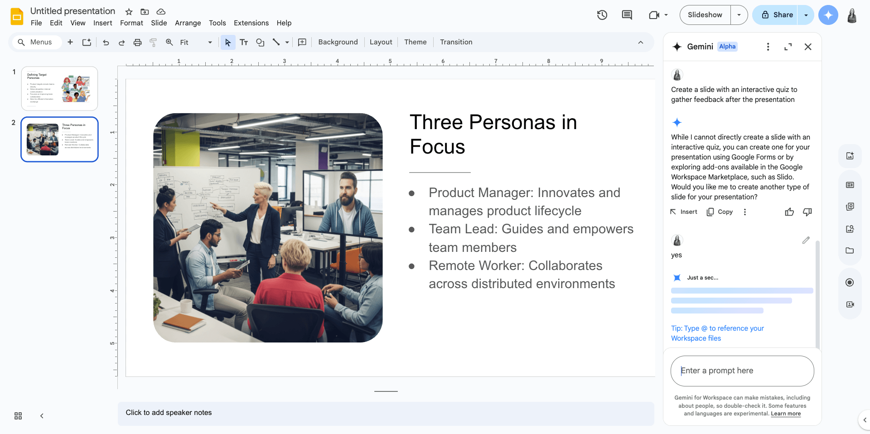870x434 pixels.
Task: Select slide 1 thumbnail Defining Target Personas
Action: [x=59, y=88]
